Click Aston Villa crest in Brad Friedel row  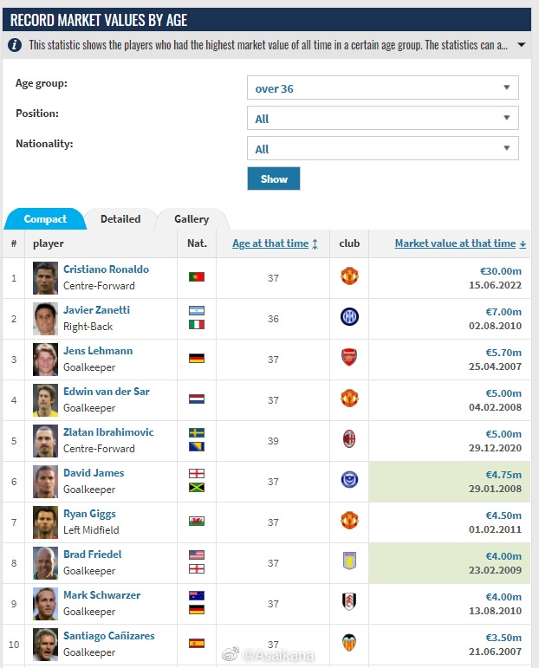point(349,561)
